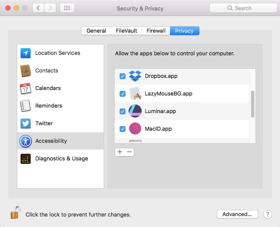Click the red close window button
The image size is (280, 227).
click(8, 8)
